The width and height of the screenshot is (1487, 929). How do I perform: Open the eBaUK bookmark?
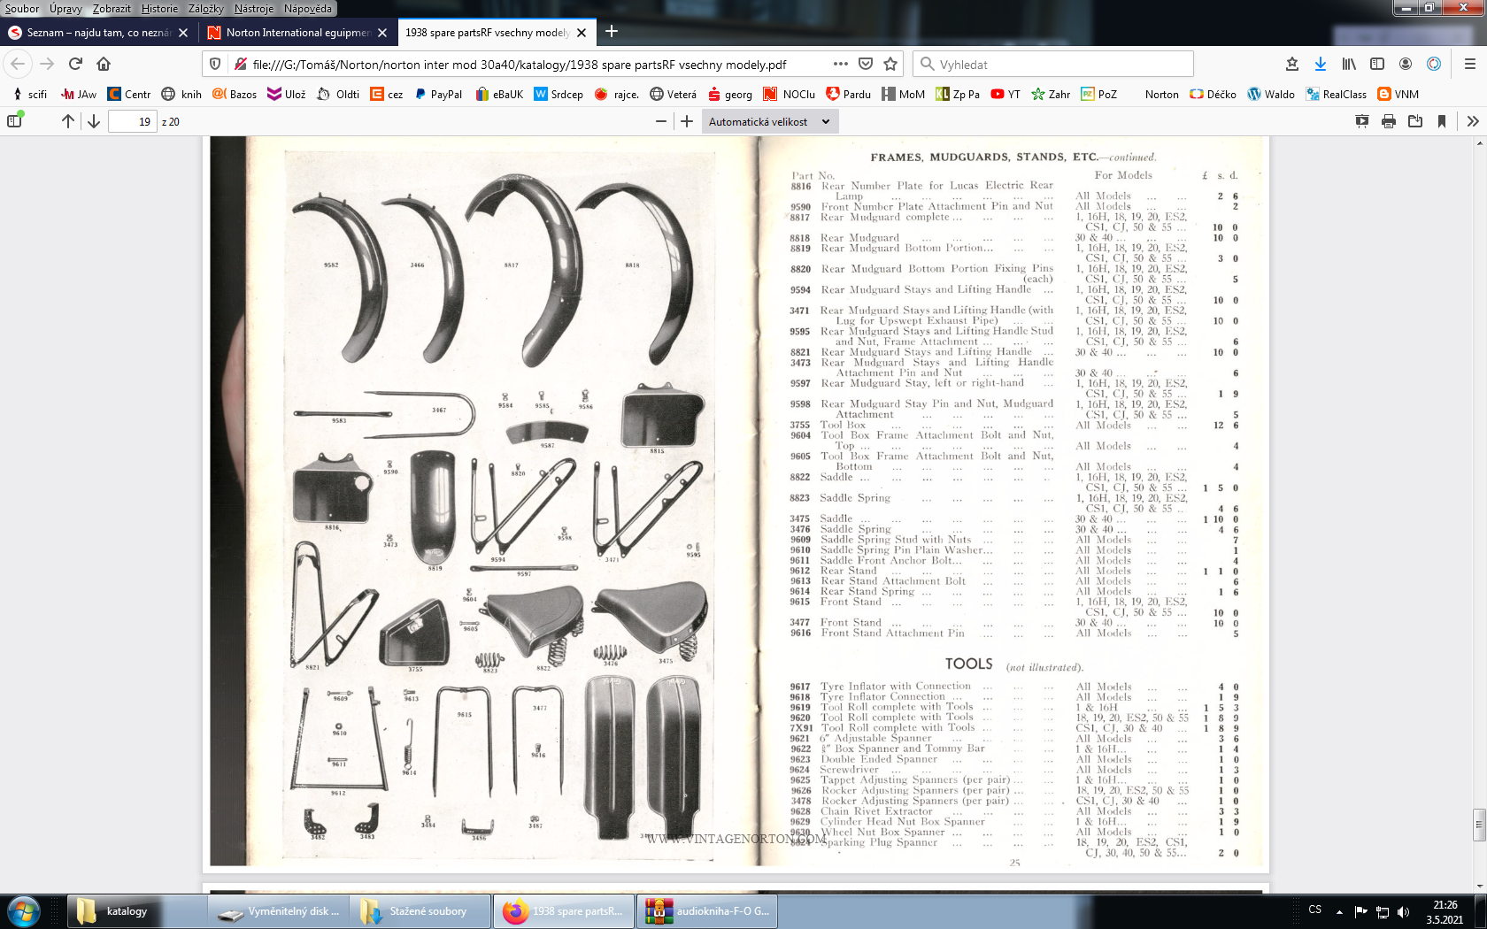(499, 94)
